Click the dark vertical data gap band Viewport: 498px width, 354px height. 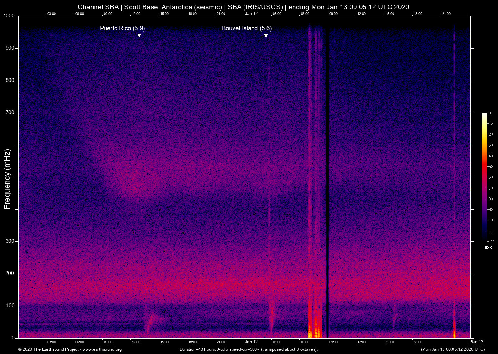327,181
